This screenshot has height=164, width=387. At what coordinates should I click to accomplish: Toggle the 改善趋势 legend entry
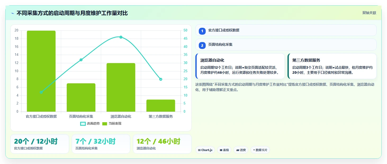pos(90,124)
